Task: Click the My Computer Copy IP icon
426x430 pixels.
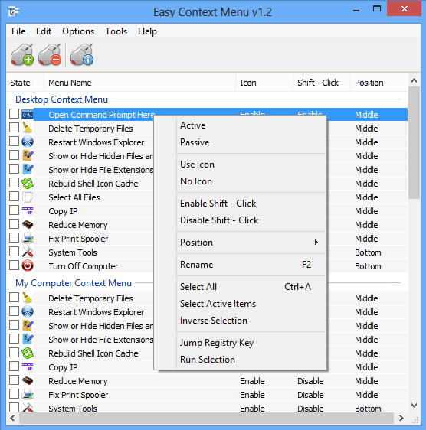Action: pos(28,366)
